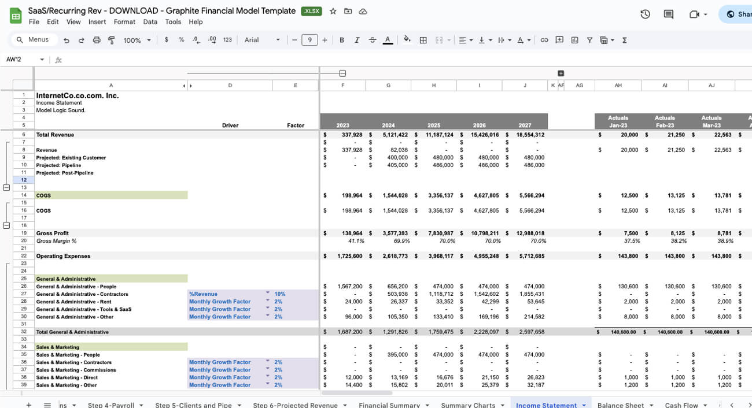
Task: Collapse the column group minus button
Action: (342, 73)
